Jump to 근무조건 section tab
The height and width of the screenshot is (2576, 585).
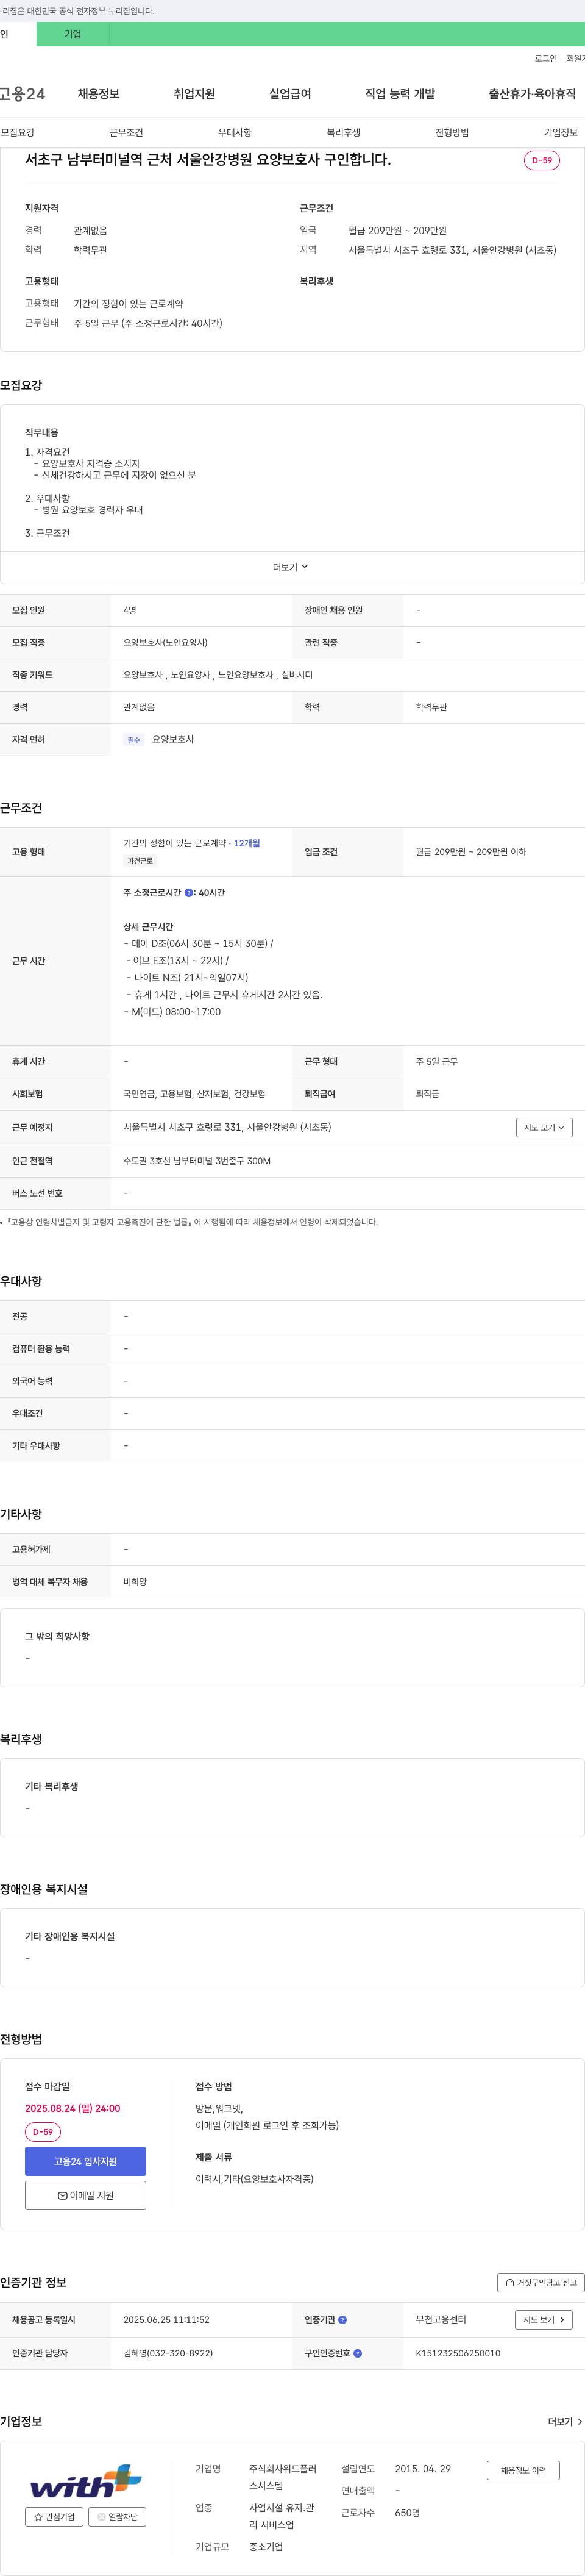tap(126, 132)
